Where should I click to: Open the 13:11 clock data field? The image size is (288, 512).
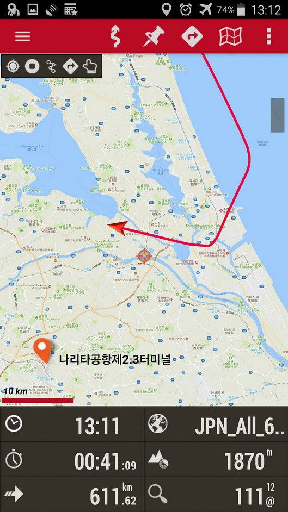[72, 424]
